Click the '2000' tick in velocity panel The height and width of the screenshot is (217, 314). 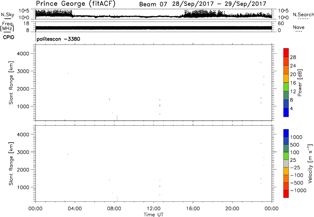[x=23, y=170]
